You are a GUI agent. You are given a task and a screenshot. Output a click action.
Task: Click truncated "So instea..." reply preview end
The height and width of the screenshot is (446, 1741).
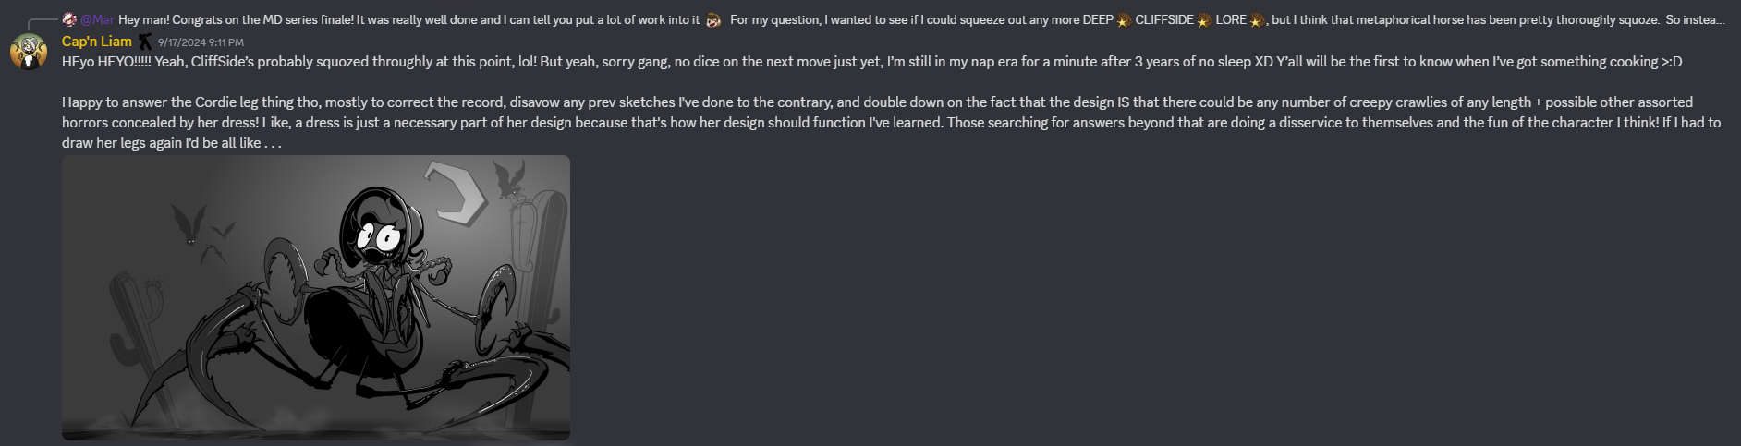coord(1695,19)
